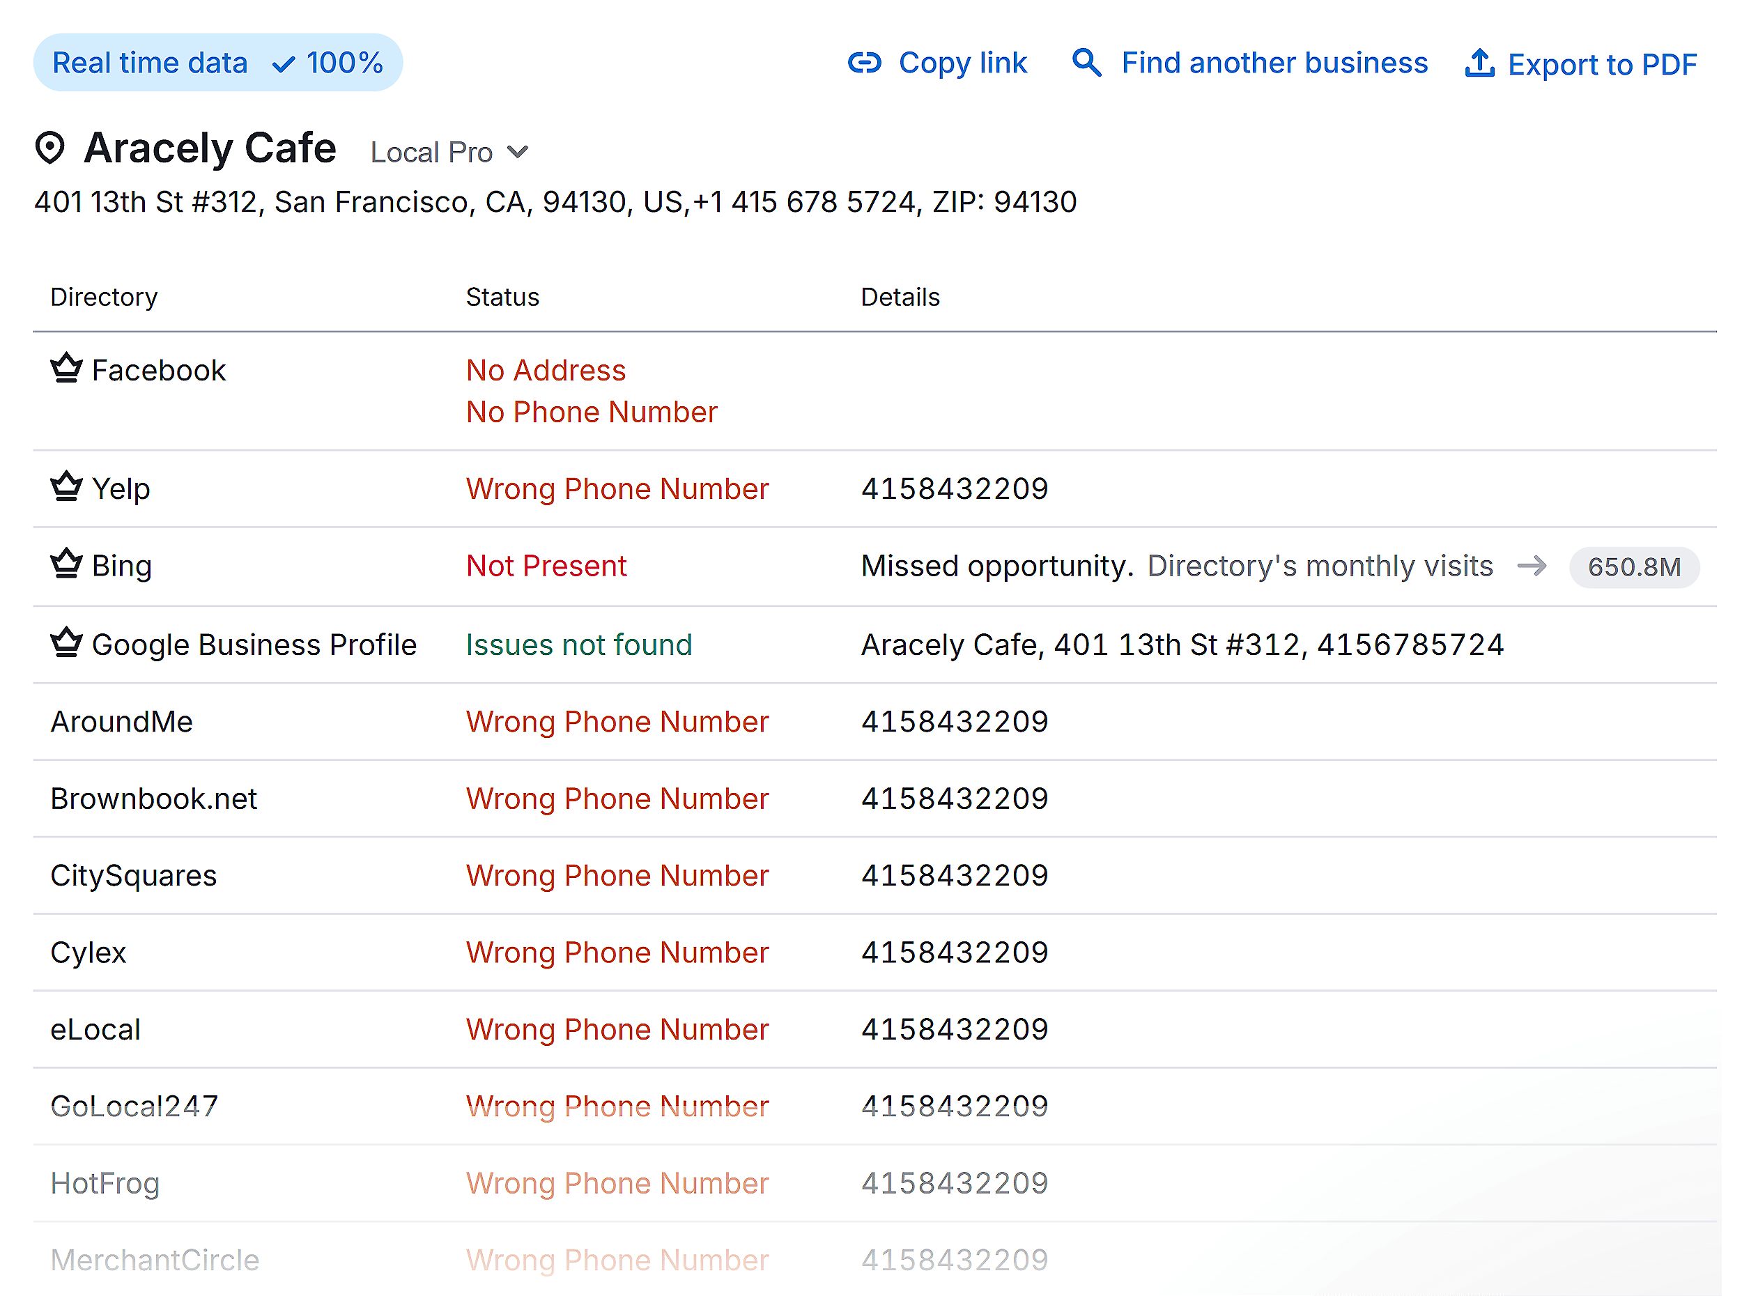Click the checkmark icon in Real time data badge

coord(283,63)
